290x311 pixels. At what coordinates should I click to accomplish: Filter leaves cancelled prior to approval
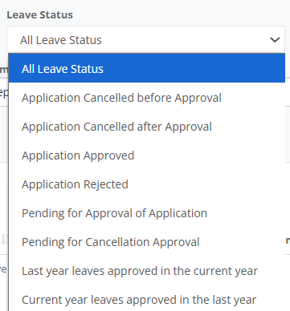pyautogui.click(x=147, y=98)
